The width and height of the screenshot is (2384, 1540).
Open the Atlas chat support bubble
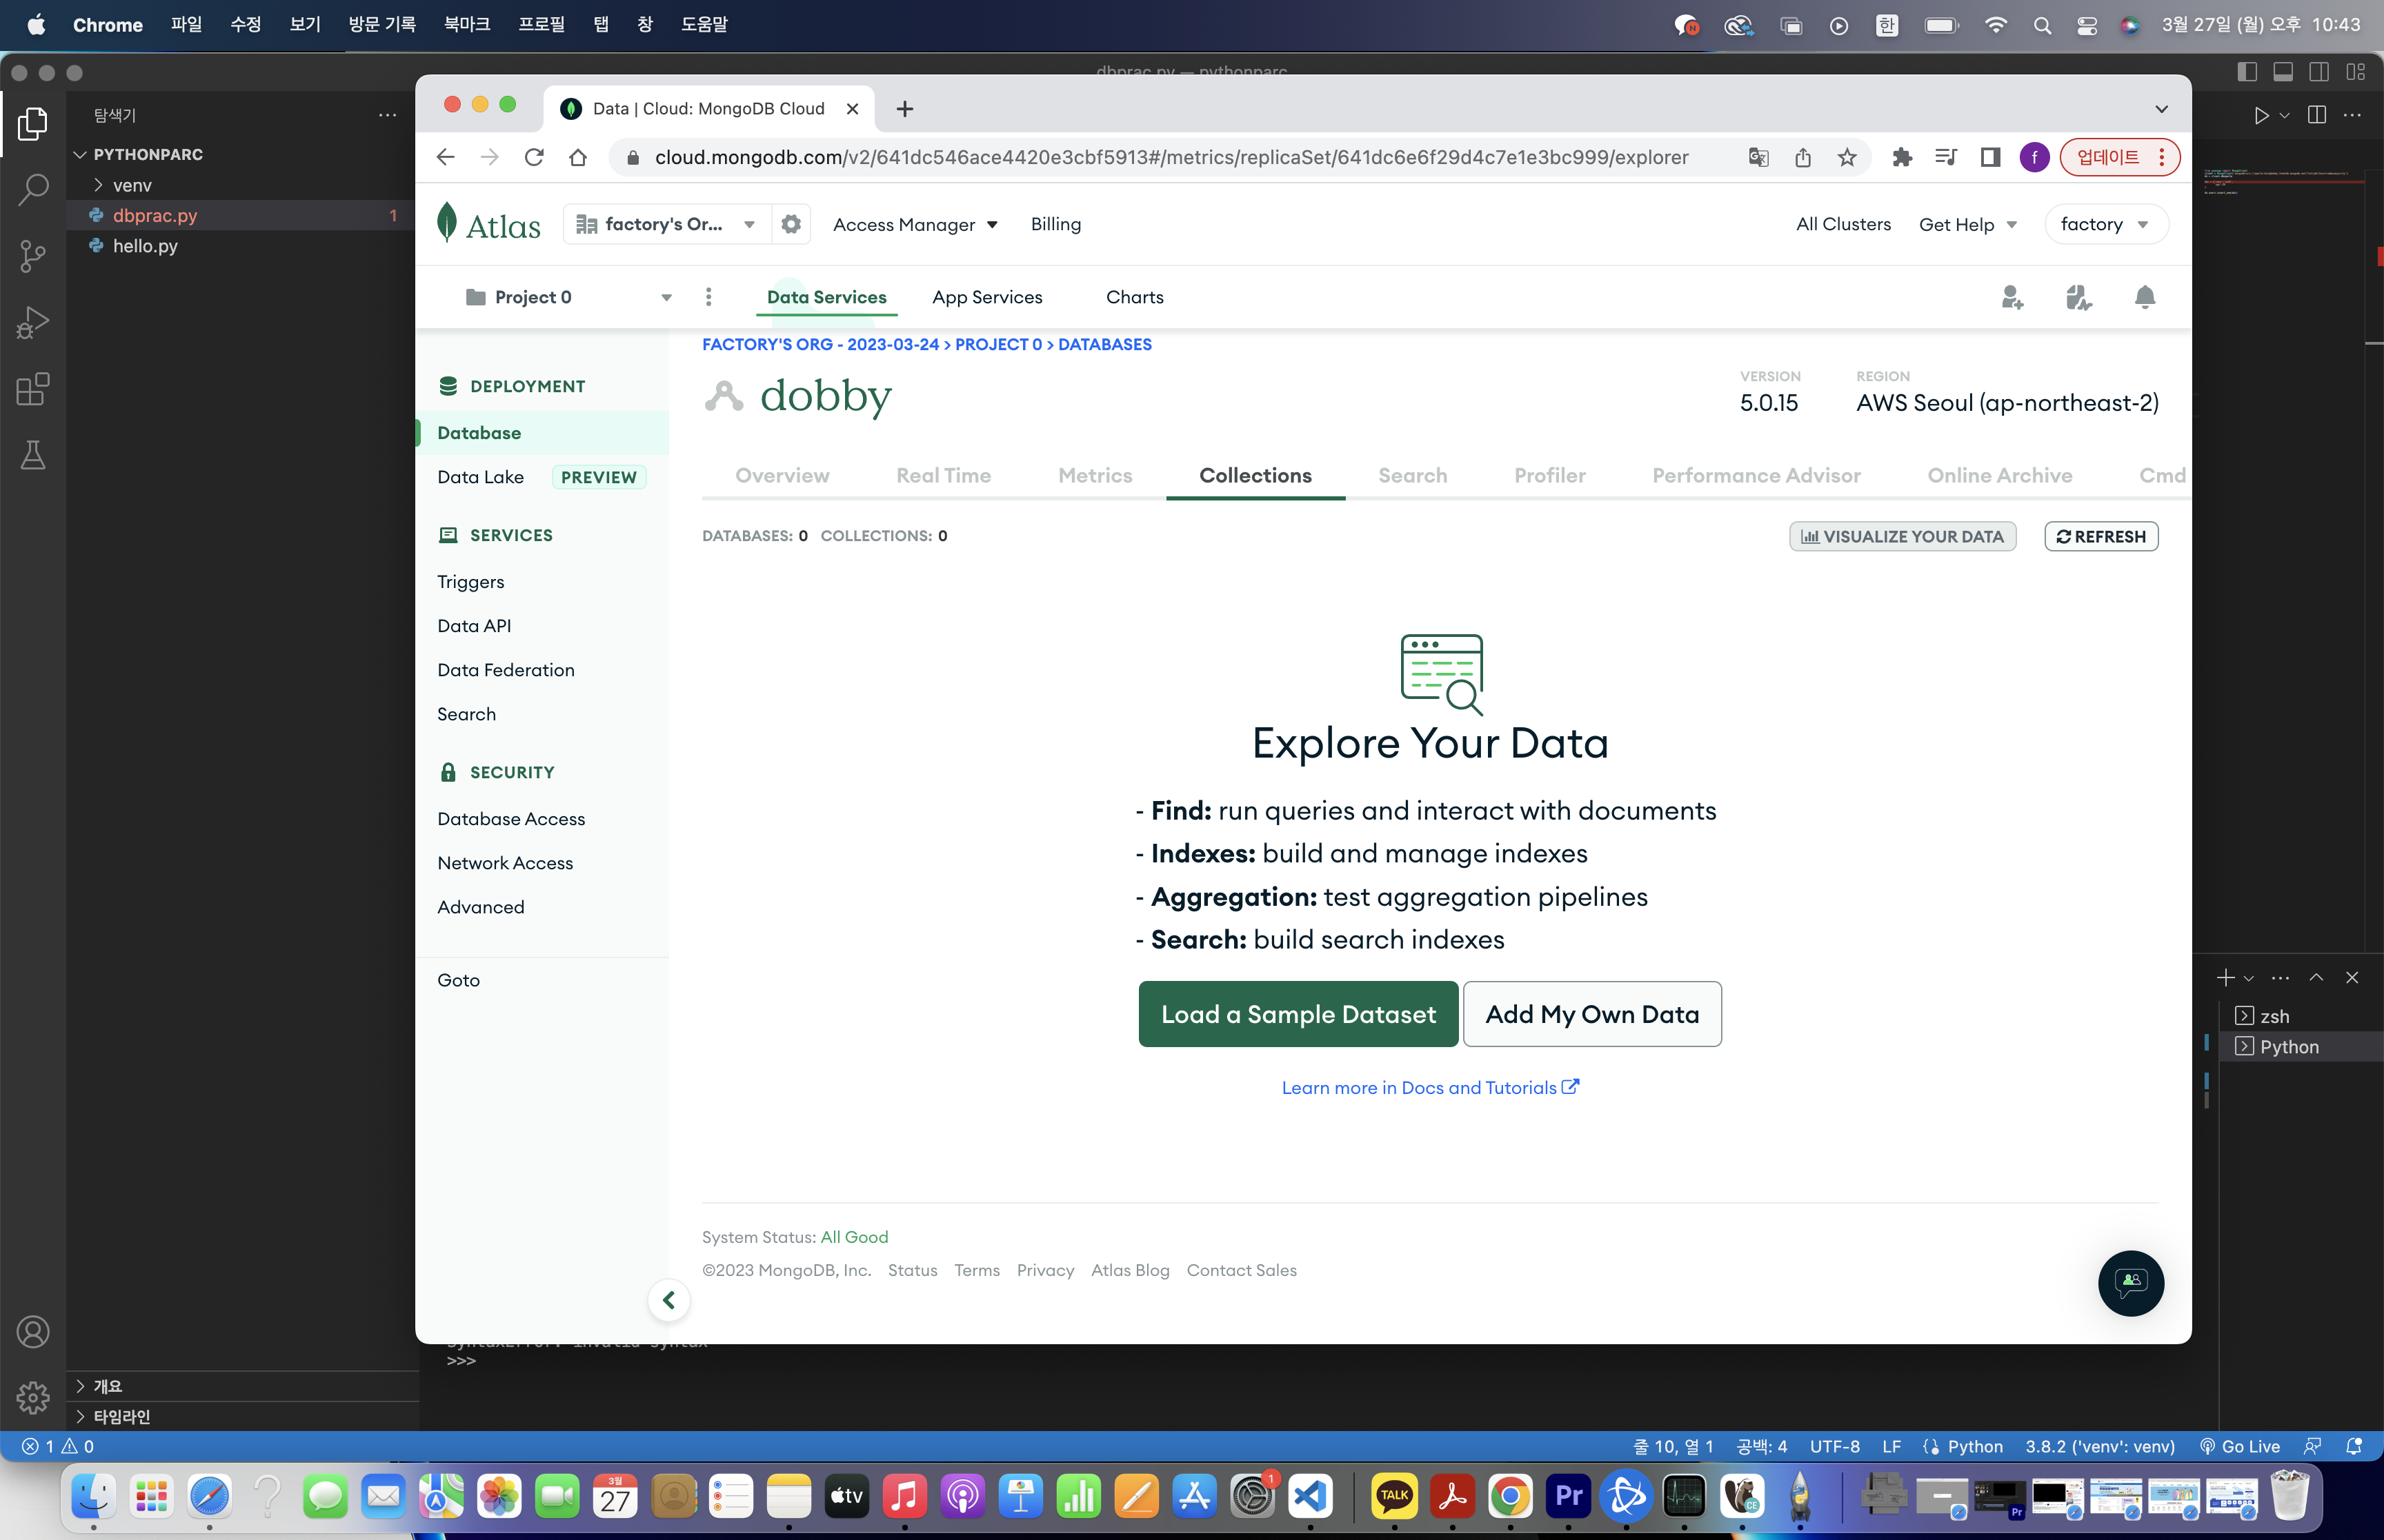(2131, 1283)
